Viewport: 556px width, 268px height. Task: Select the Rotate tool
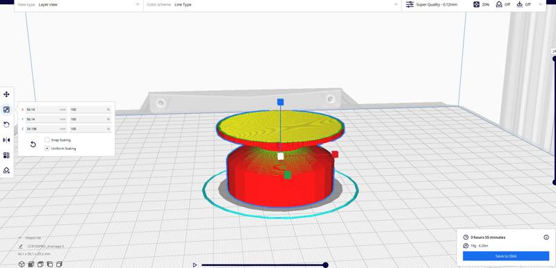(6, 124)
